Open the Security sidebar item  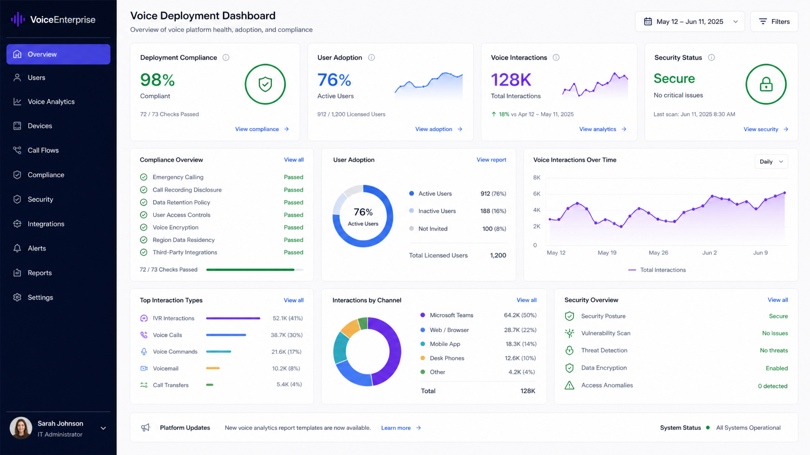(58, 199)
